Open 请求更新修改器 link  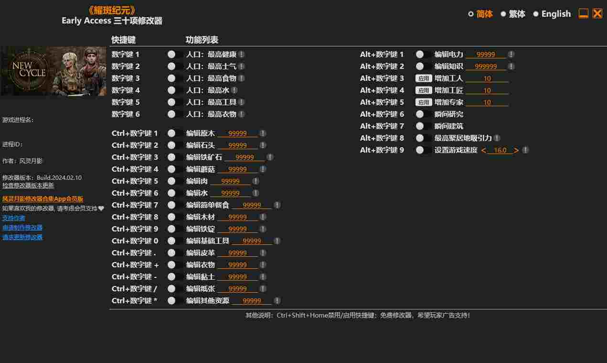click(22, 237)
